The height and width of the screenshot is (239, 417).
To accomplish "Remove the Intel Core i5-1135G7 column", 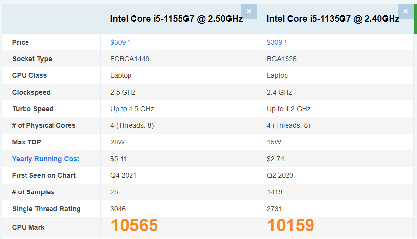I will (x=405, y=11).
